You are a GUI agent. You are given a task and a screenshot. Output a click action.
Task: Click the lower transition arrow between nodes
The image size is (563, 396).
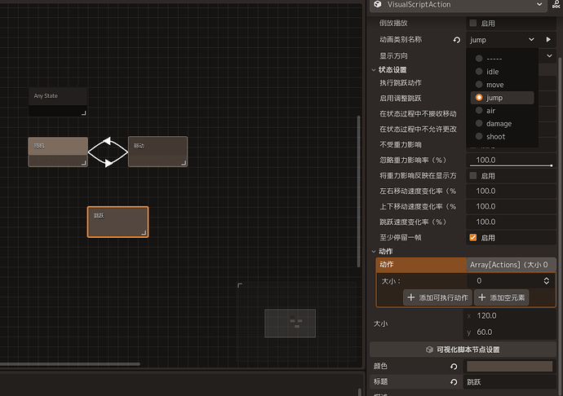tap(108, 163)
